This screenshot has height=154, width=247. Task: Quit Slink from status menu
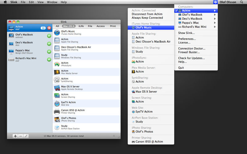181,68
